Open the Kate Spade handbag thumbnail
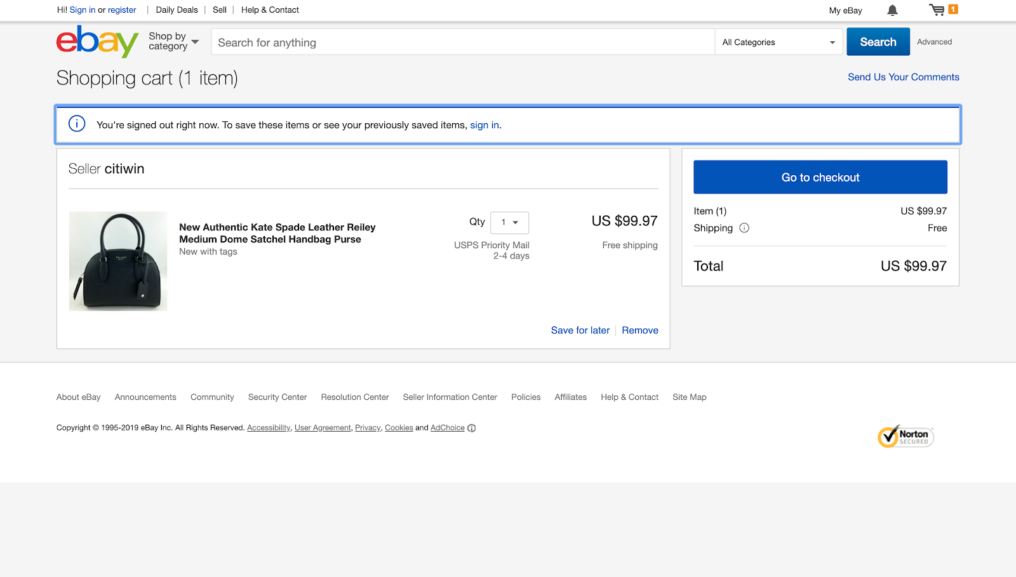 (x=118, y=261)
